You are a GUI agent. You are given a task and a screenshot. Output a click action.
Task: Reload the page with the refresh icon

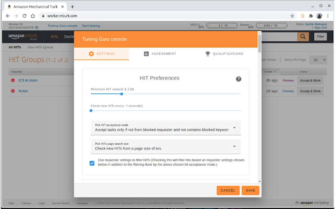[24, 16]
